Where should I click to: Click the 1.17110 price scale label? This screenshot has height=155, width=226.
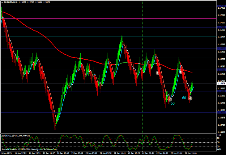(222, 22)
